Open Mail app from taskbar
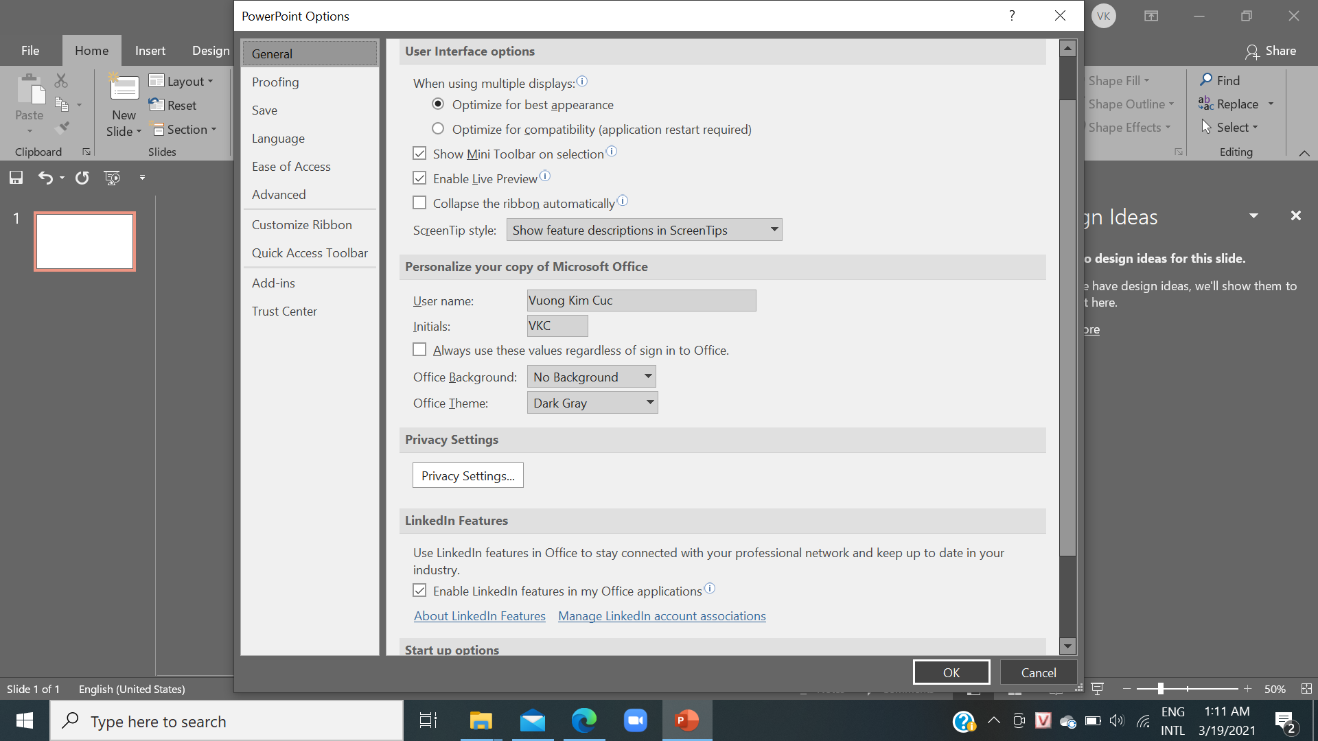The image size is (1318, 741). pyautogui.click(x=533, y=720)
